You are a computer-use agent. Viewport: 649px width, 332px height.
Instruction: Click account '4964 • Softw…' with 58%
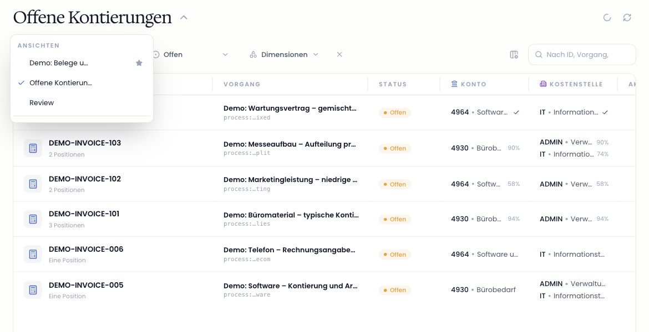coord(475,184)
